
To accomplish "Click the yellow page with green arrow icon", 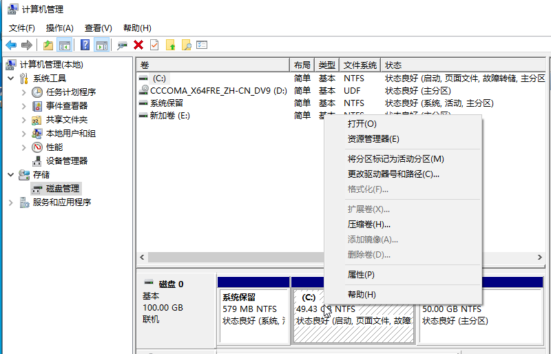I will [170, 45].
